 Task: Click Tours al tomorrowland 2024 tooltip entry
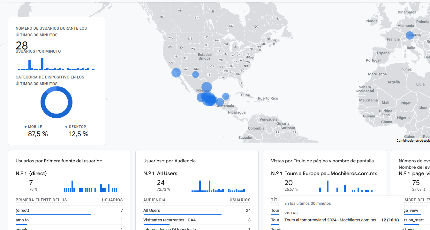(330, 220)
